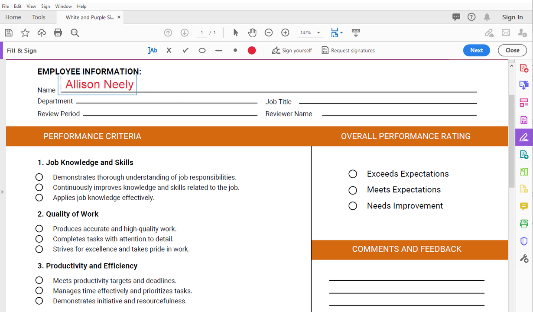533x312 pixels.
Task: Click Sign In at top right
Action: pyautogui.click(x=512, y=17)
